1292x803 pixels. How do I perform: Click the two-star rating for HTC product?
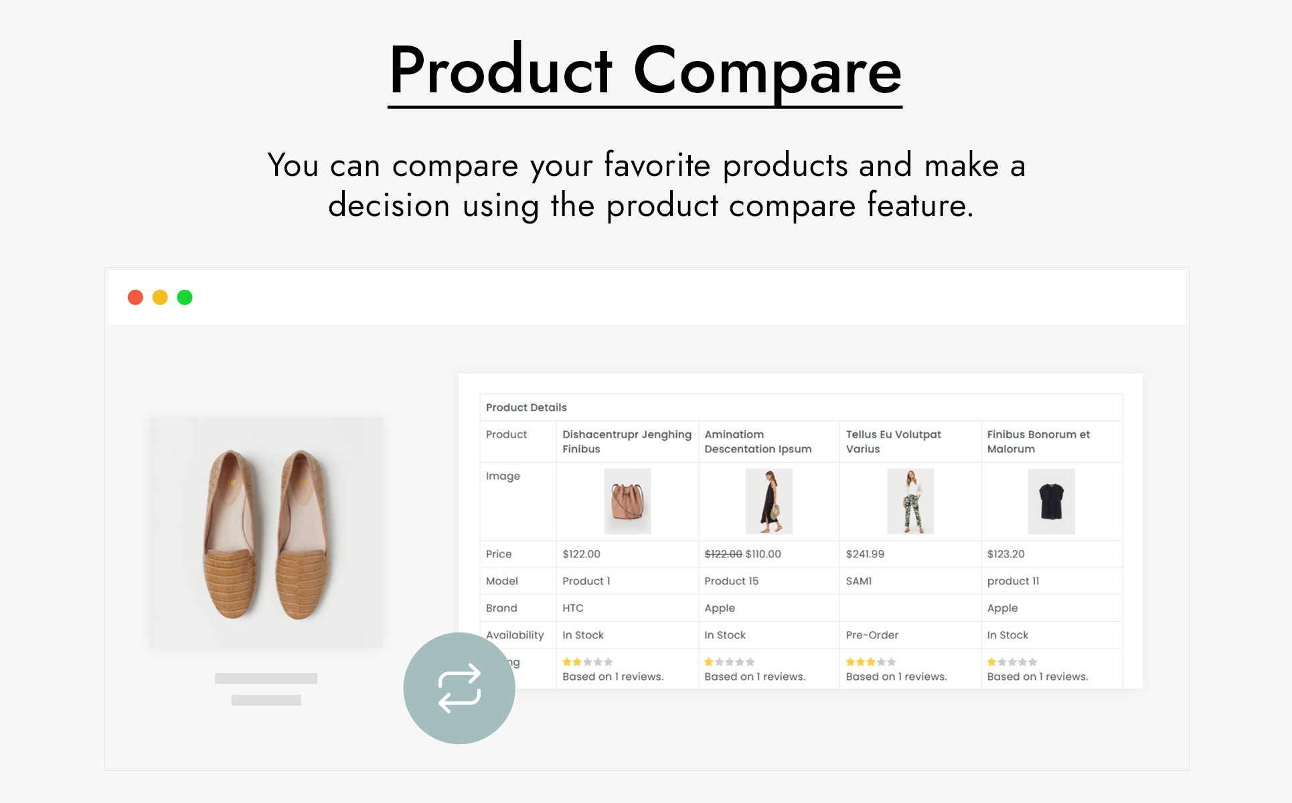[x=587, y=662]
